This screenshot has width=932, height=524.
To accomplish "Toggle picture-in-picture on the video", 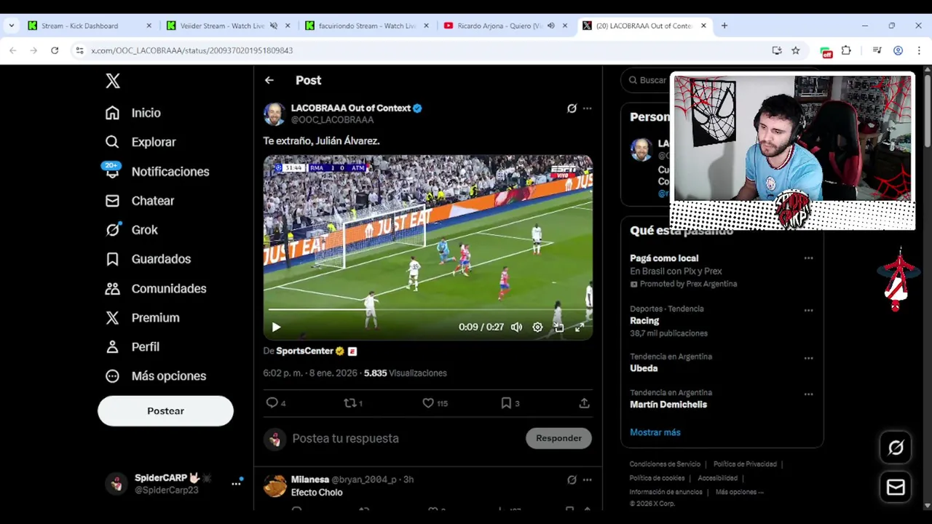I will coord(558,327).
